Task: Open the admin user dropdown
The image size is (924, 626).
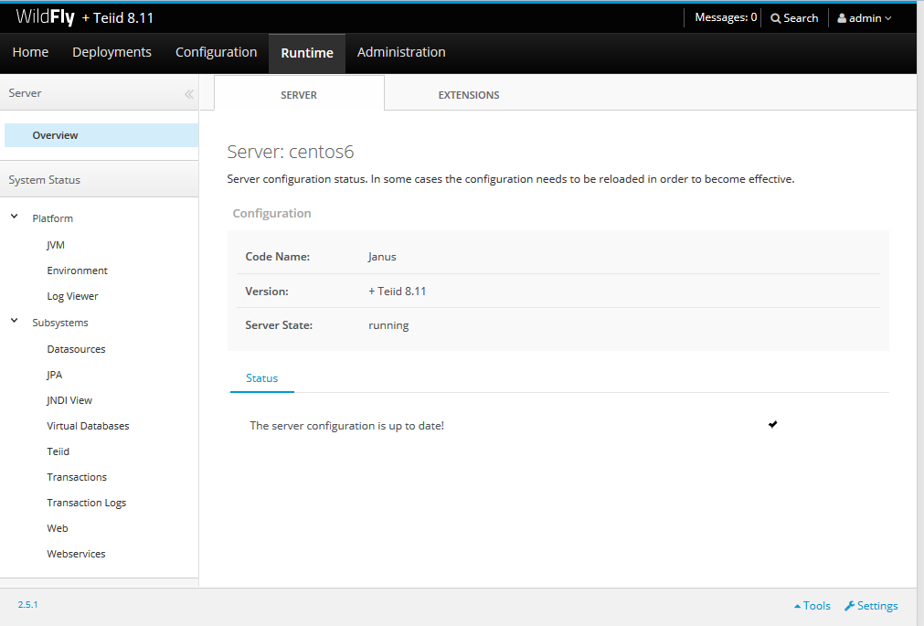Action: click(x=865, y=18)
